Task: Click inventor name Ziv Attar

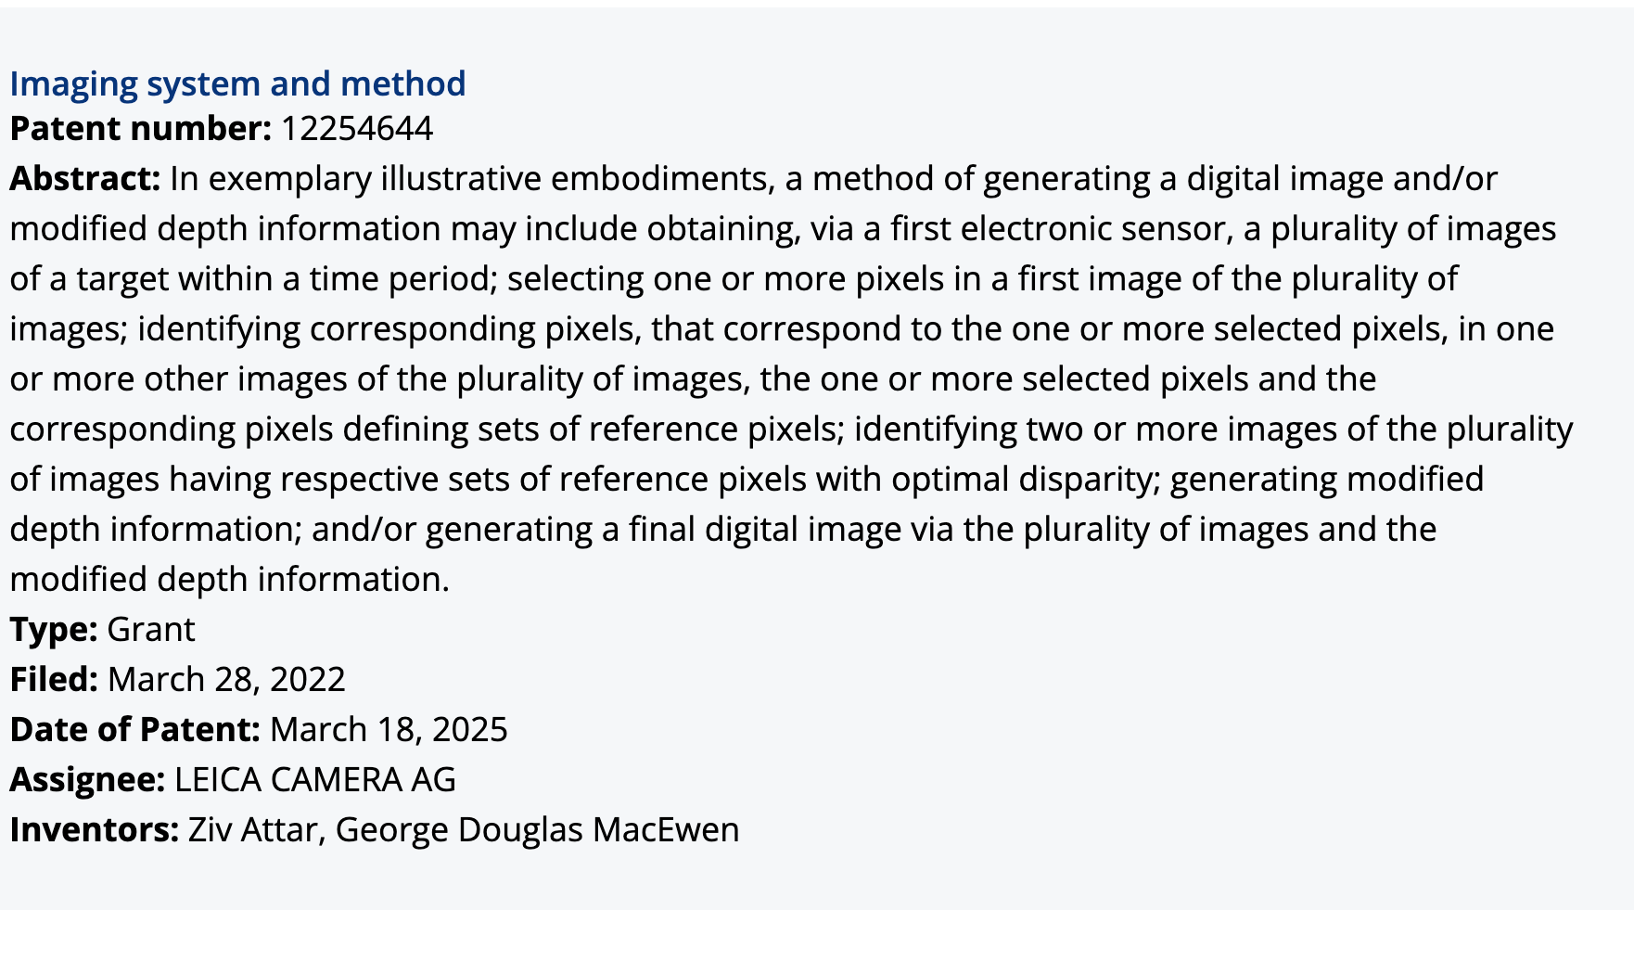Action: click(x=252, y=829)
